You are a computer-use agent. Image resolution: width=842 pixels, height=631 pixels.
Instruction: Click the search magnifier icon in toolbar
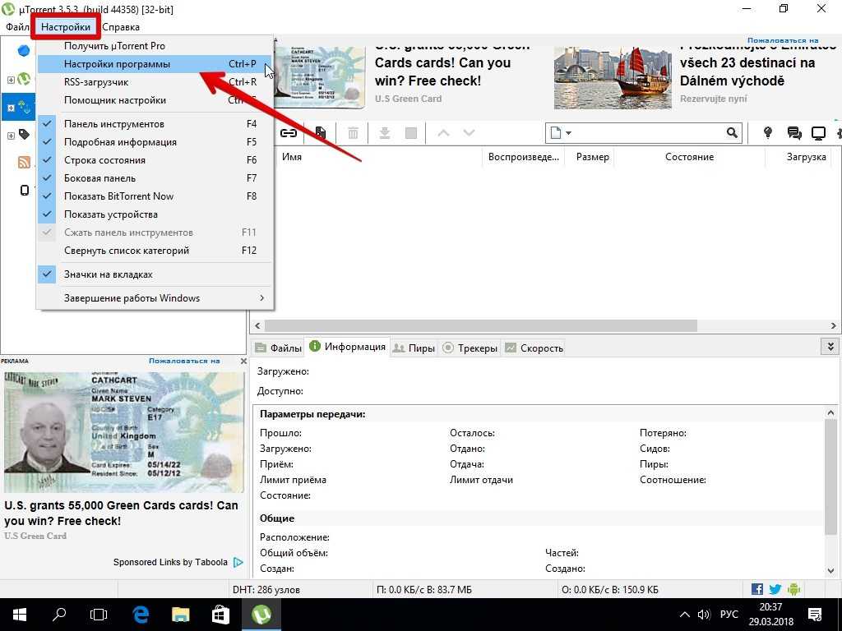732,133
